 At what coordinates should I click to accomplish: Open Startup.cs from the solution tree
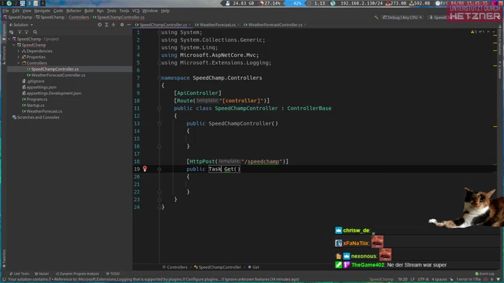pos(35,105)
